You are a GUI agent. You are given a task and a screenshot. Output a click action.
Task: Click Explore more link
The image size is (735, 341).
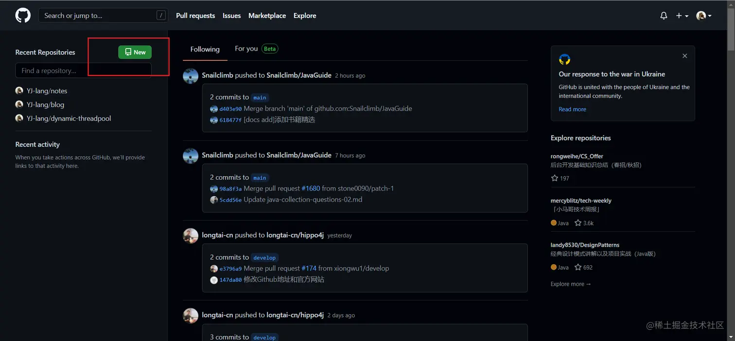click(x=571, y=284)
